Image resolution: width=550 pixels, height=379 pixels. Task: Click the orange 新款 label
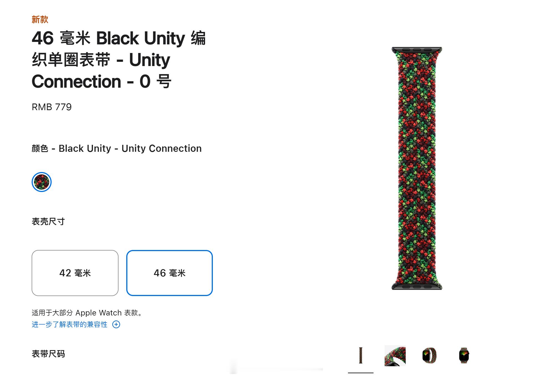tap(40, 19)
